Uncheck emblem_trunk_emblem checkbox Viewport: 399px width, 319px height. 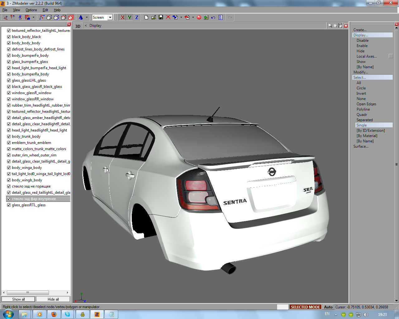[x=9, y=143]
